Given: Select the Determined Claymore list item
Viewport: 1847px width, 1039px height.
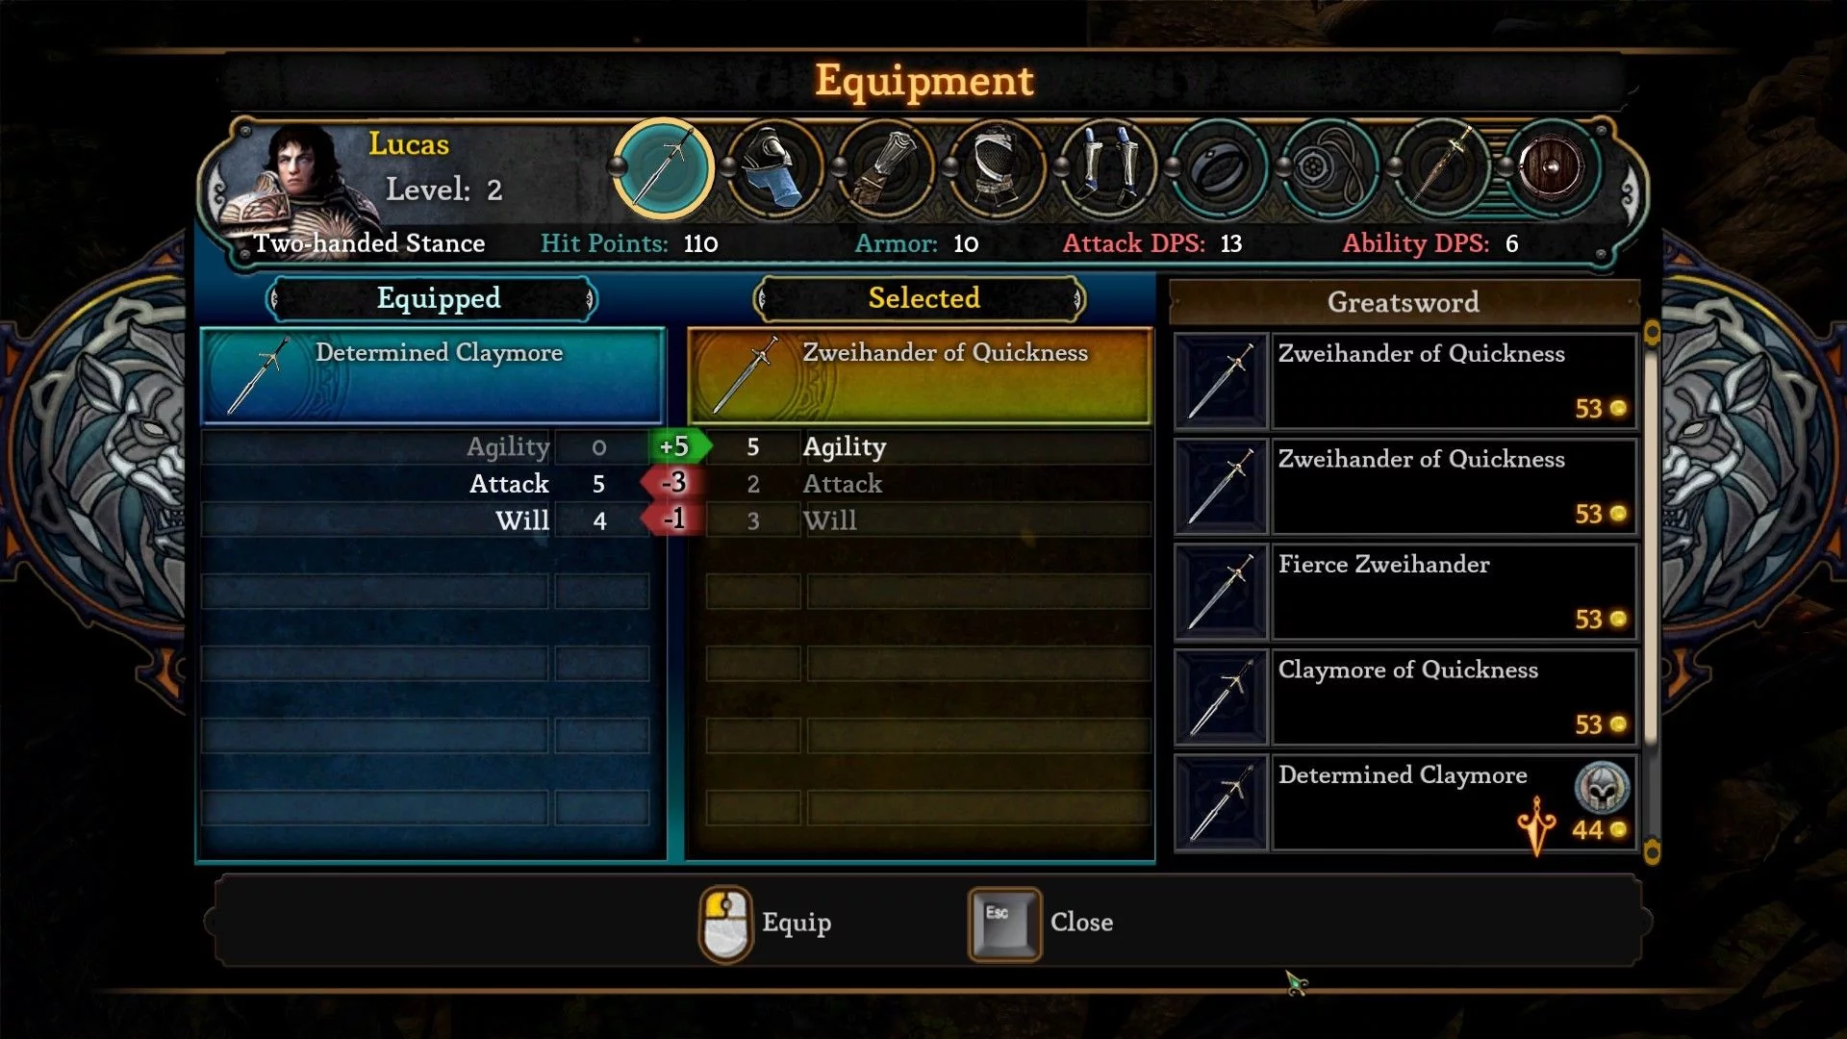Looking at the screenshot, I should [x=1405, y=802].
